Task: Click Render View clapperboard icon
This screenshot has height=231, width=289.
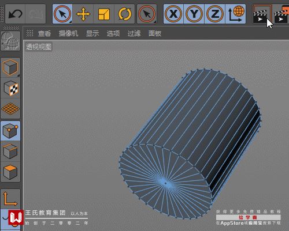Action: point(262,14)
